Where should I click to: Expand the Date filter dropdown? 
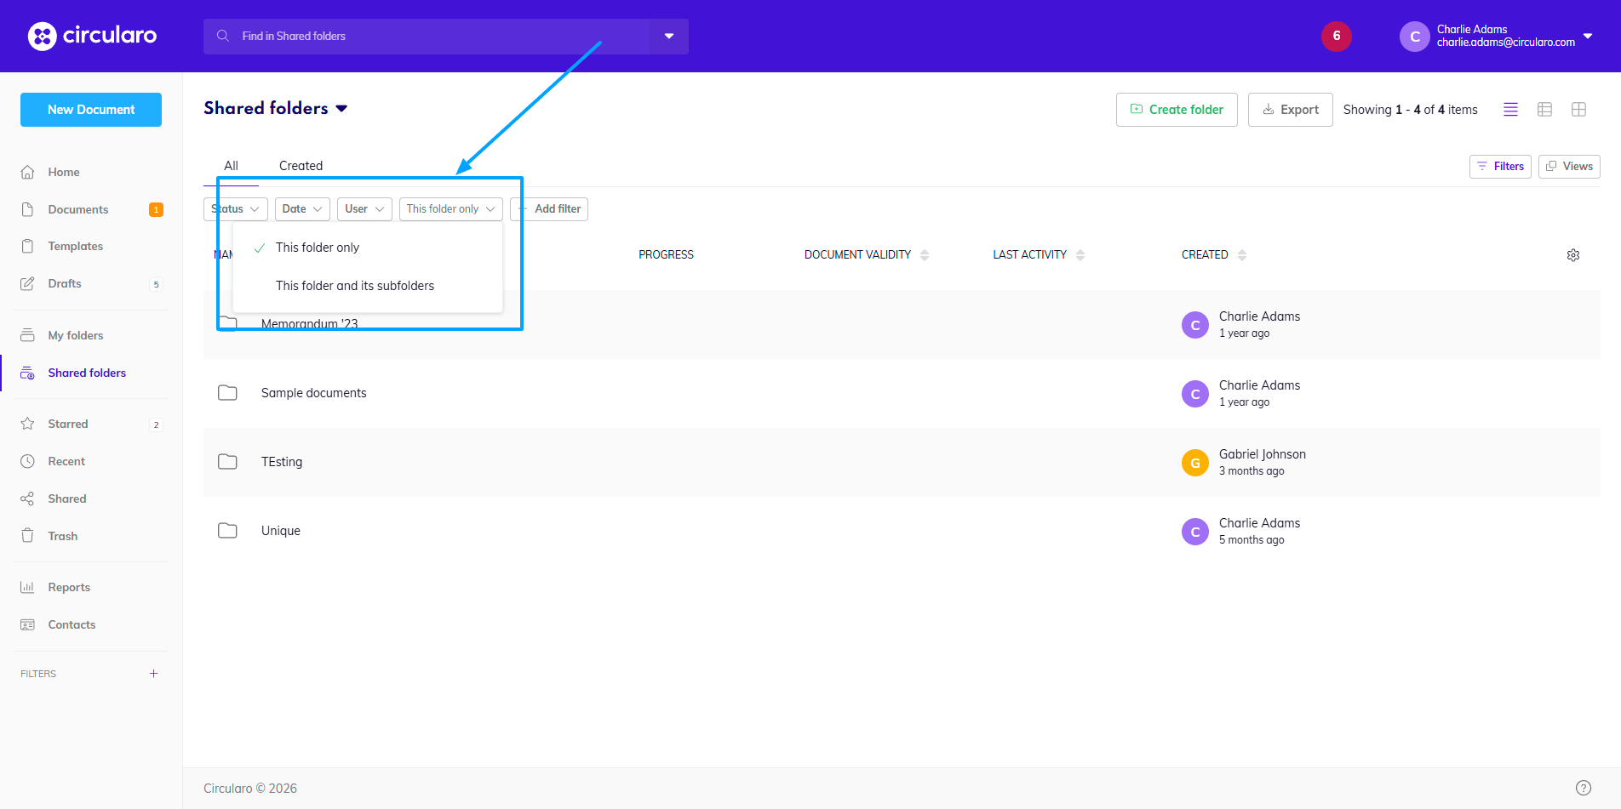click(302, 209)
